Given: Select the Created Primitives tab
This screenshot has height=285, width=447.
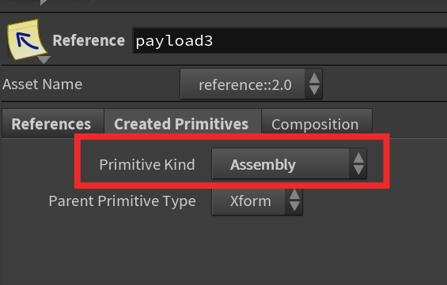Looking at the screenshot, I should pyautogui.click(x=182, y=124).
